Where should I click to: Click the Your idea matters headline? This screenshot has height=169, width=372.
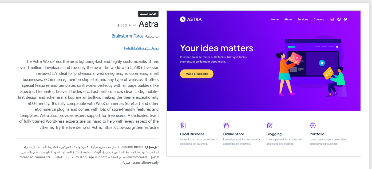click(216, 48)
